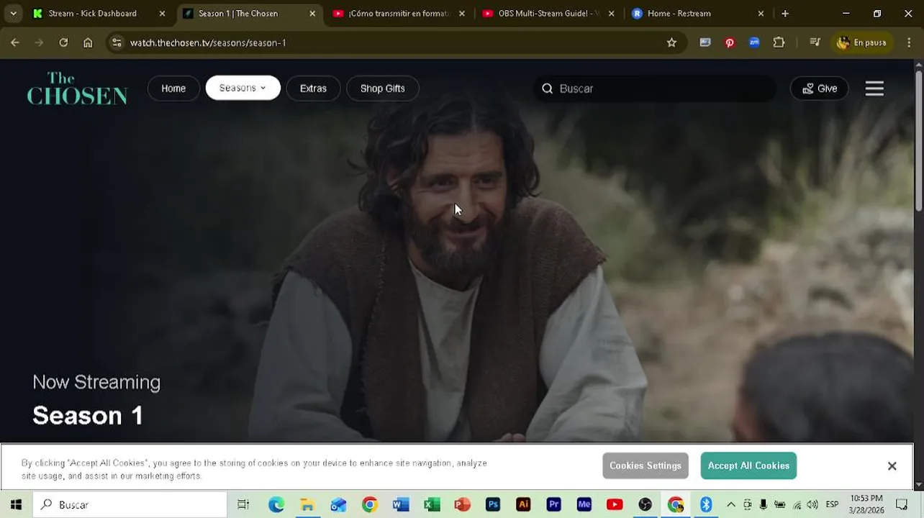The height and width of the screenshot is (518, 924).
Task: Open the Extras section
Action: pyautogui.click(x=313, y=88)
